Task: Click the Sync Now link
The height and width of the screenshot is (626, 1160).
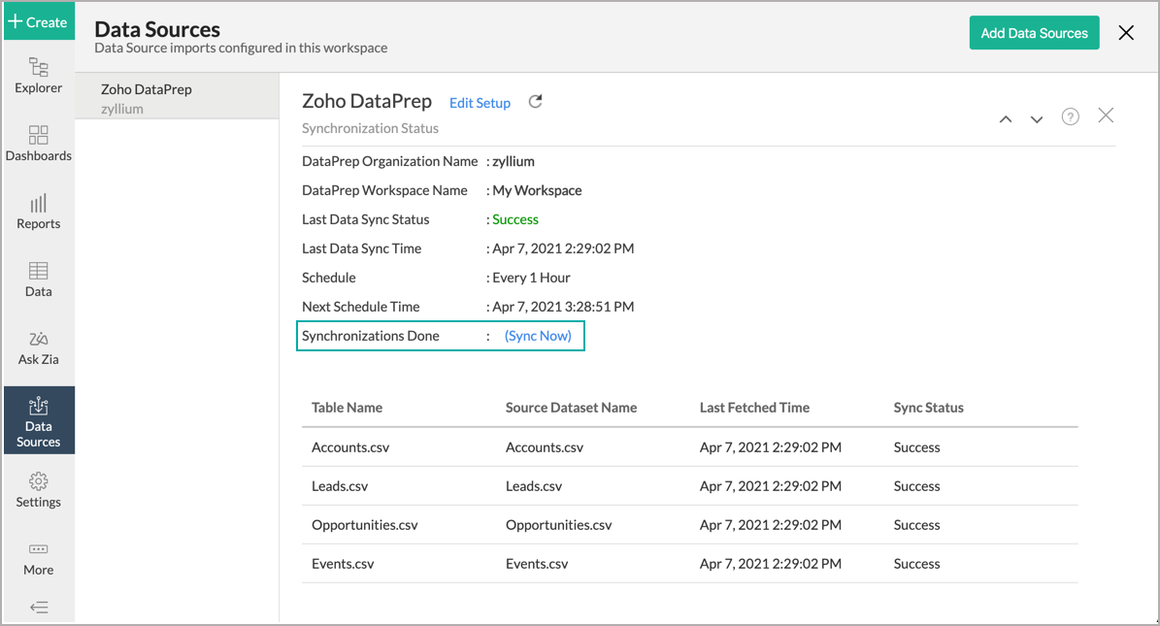Action: pyautogui.click(x=538, y=335)
